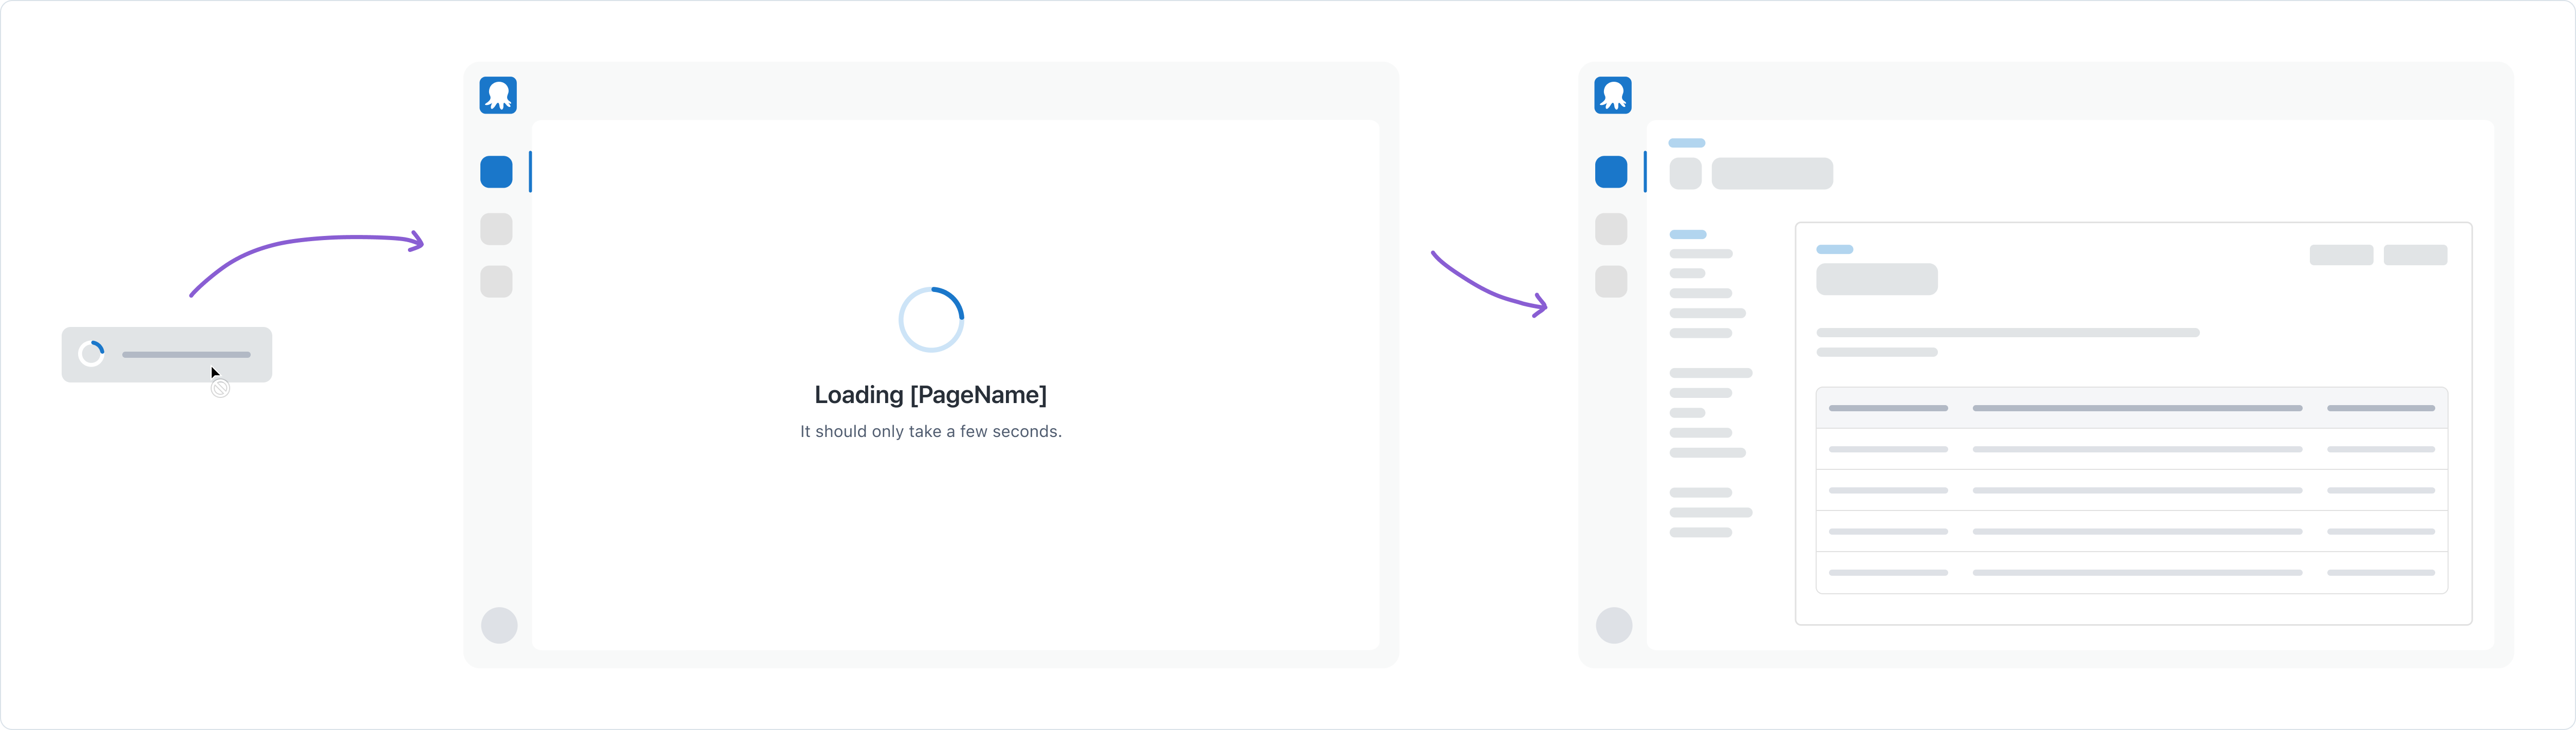Click the "It should only take a few seconds." text
This screenshot has width=2576, height=730.
930,431
